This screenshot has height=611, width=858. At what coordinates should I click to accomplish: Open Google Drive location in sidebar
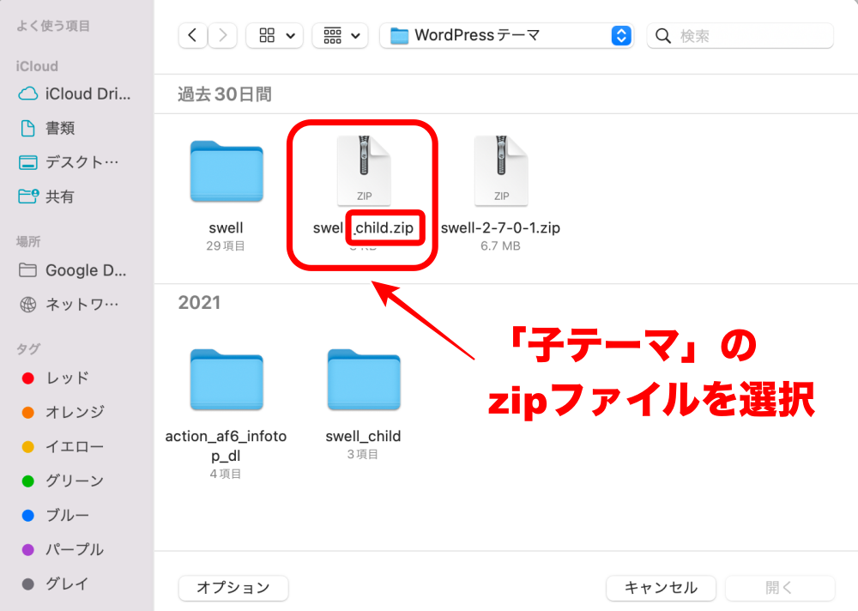pyautogui.click(x=73, y=270)
